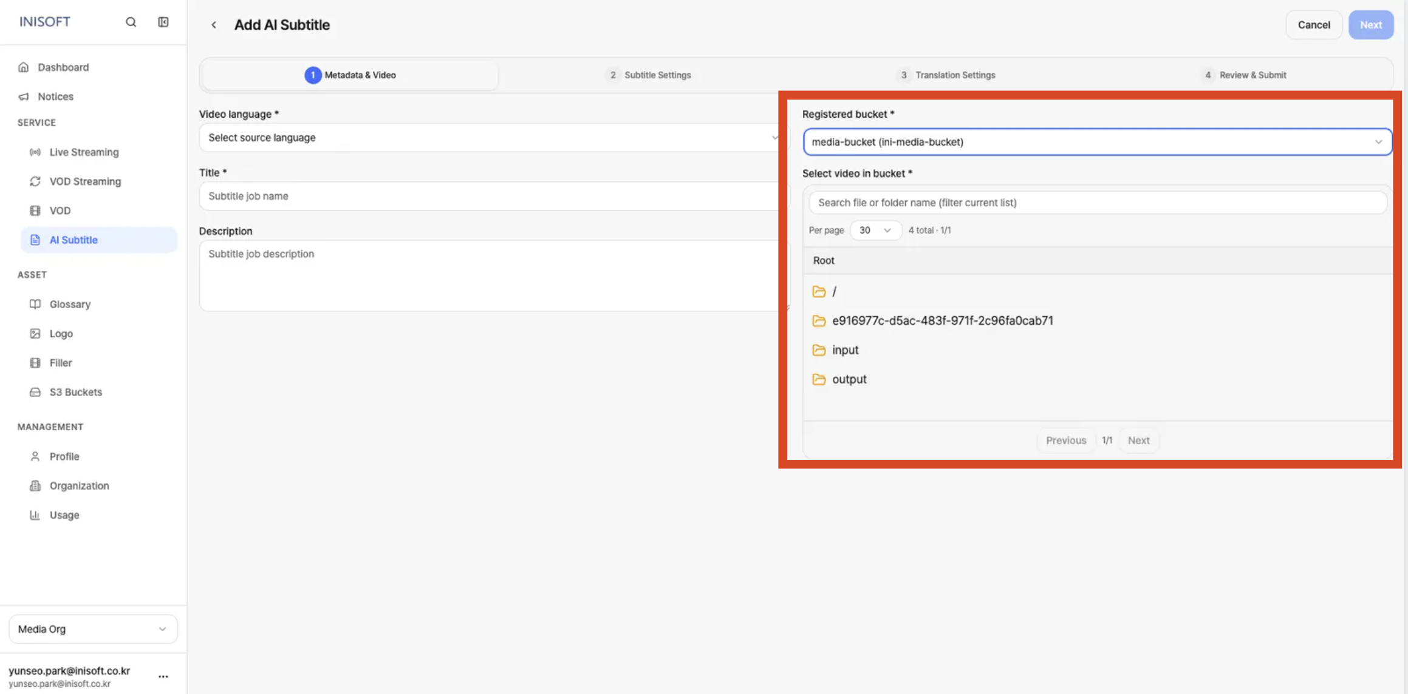
Task: Open Organization under Management
Action: tap(79, 485)
